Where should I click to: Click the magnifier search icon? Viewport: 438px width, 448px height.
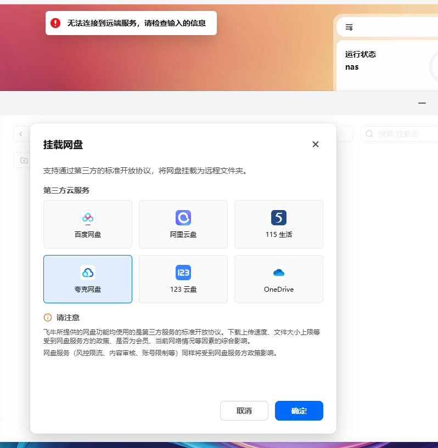coord(369,134)
